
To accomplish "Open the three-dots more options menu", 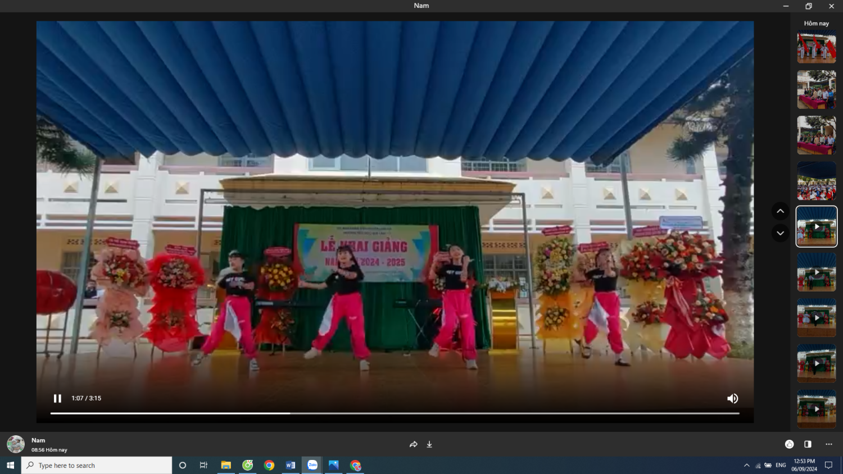I will [x=828, y=444].
